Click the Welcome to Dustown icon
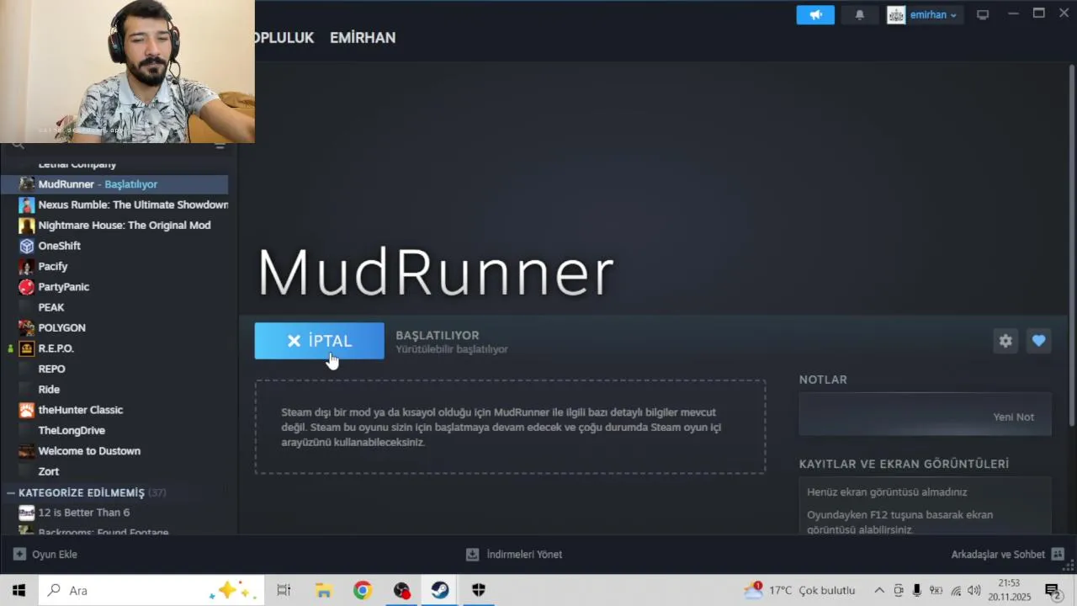This screenshot has width=1077, height=606. (x=27, y=451)
